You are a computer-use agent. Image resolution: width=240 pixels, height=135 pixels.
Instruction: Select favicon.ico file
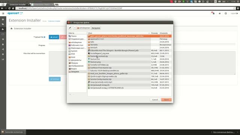[129, 59]
